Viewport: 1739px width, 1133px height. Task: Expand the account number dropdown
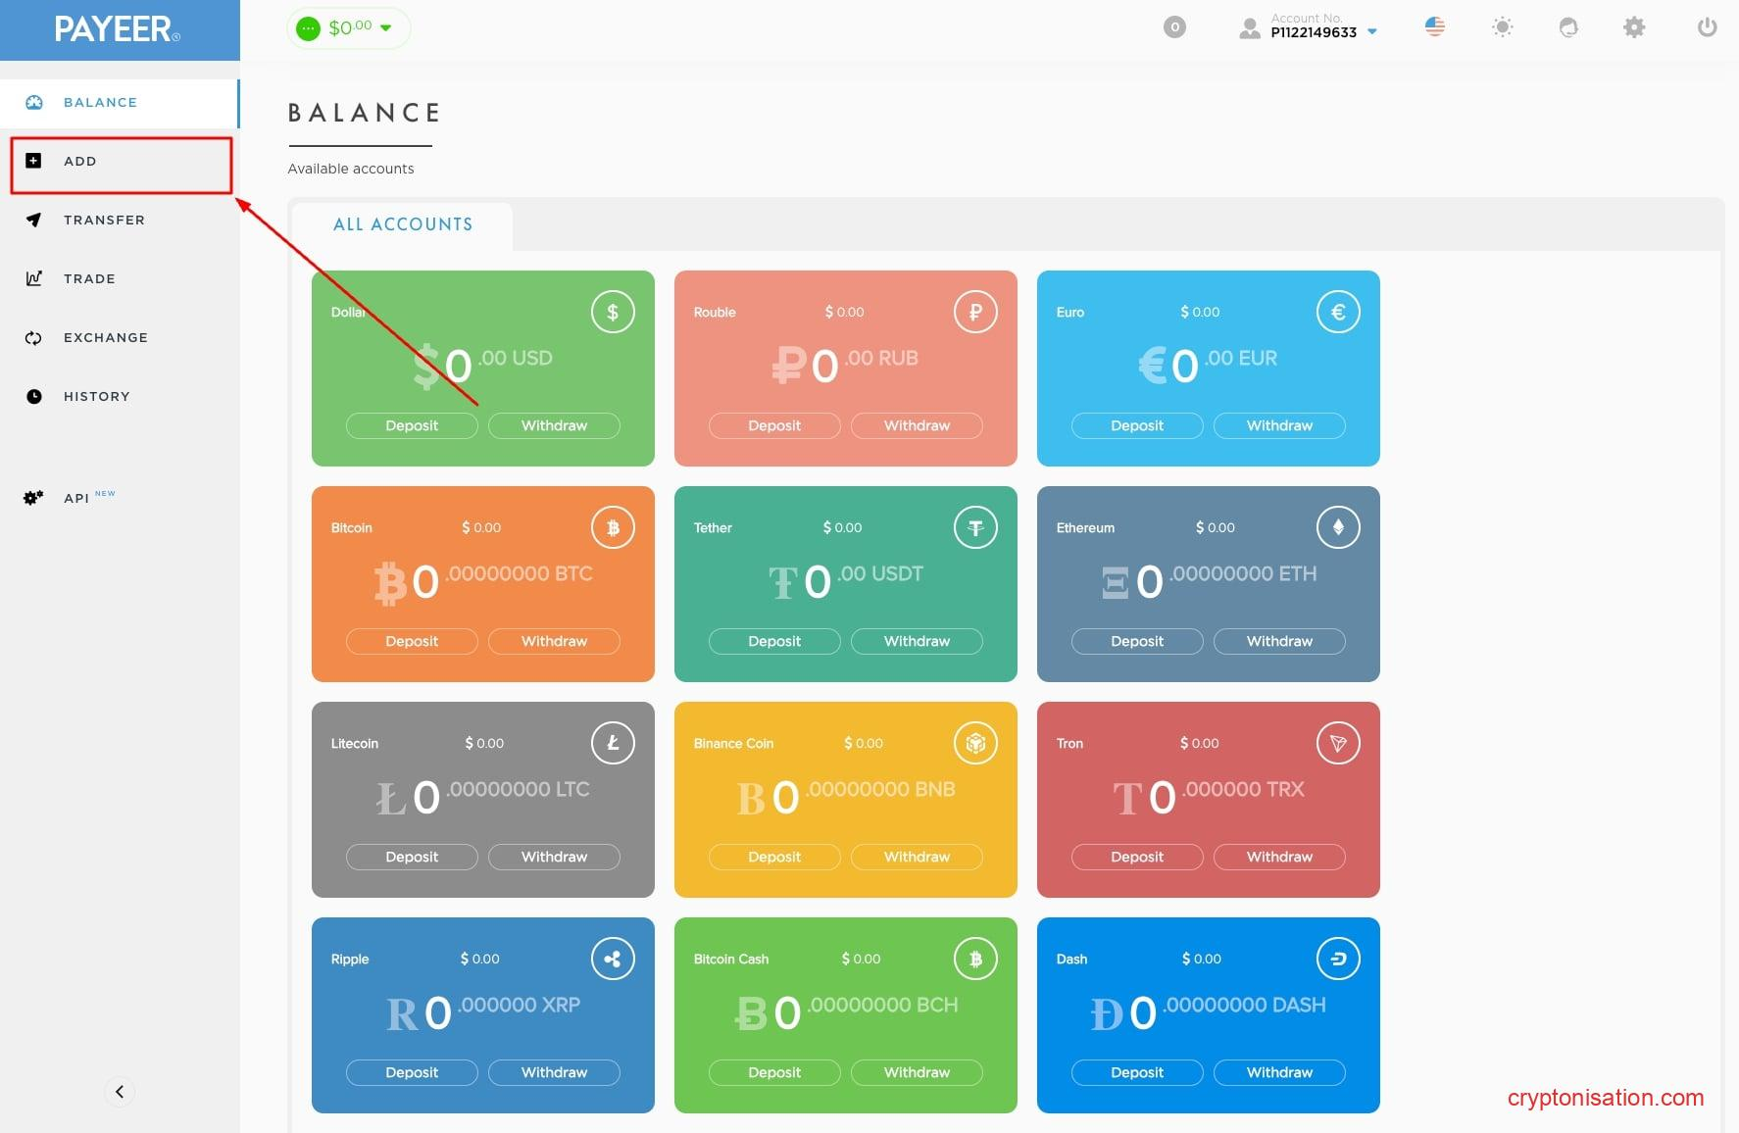pos(1371,31)
